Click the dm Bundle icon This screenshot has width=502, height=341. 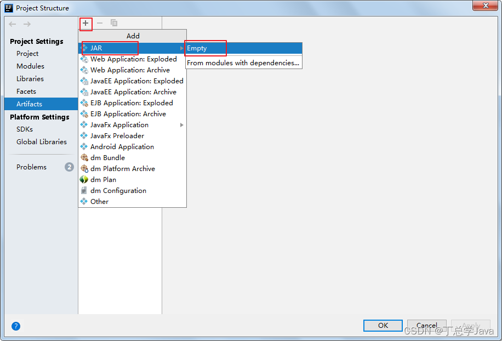click(84, 157)
